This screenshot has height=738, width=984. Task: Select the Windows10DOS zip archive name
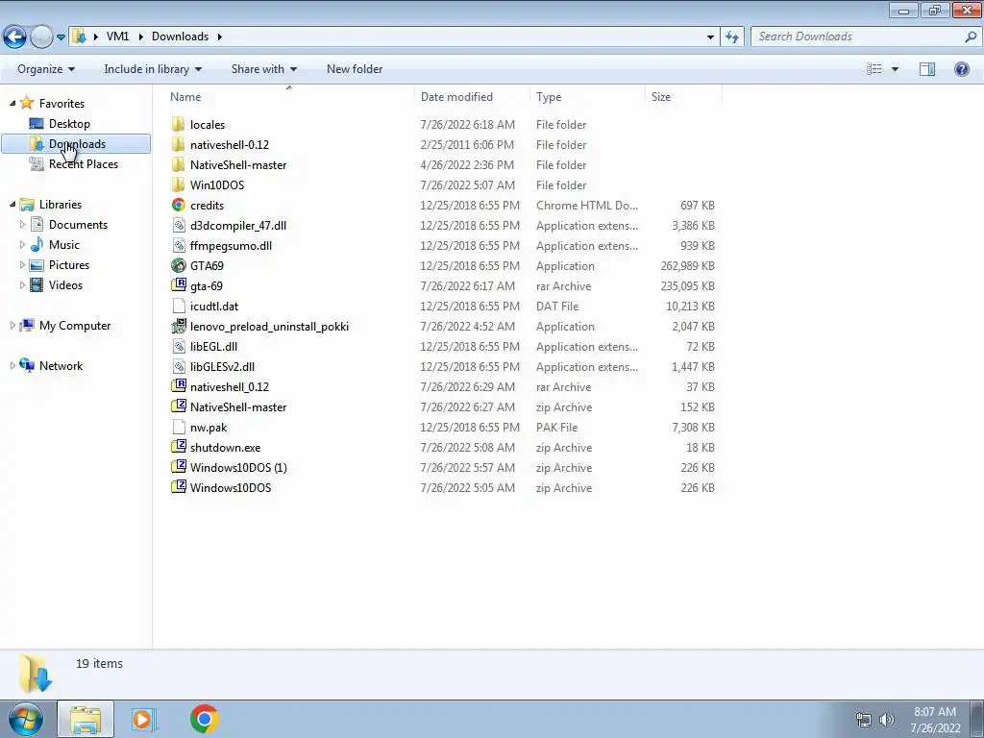231,487
